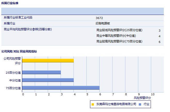This screenshot has height=112, width=170.
Task: Click the tick label 10 on x-axis
Action: (x=153, y=94)
